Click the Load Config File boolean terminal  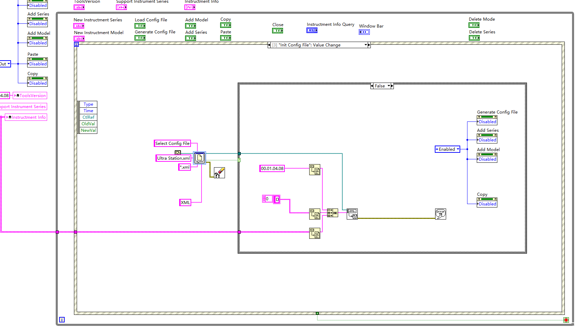[x=140, y=26]
